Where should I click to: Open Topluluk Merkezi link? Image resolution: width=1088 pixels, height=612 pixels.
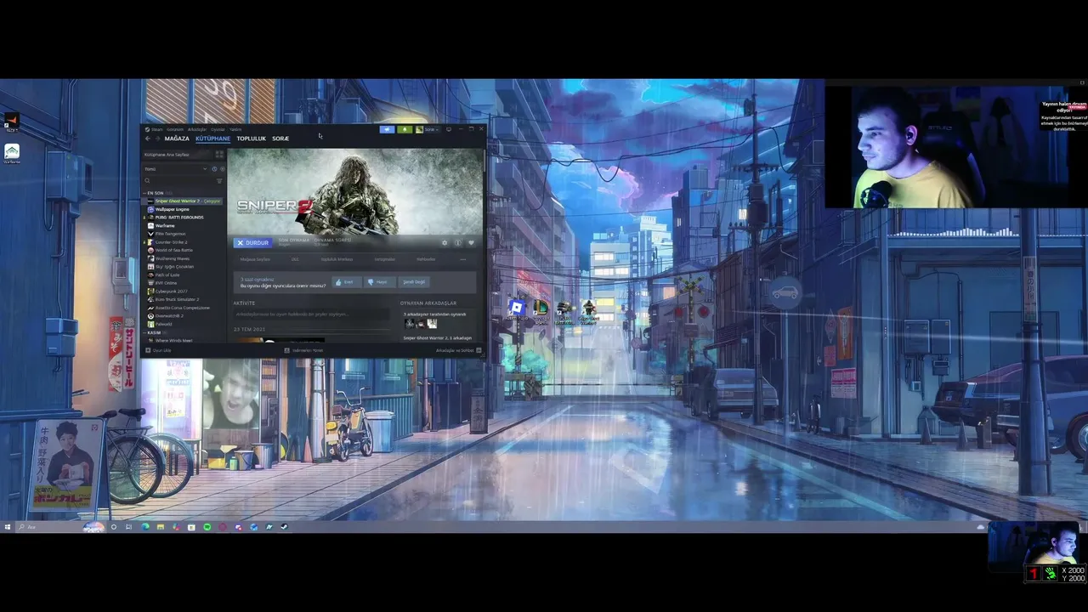click(x=337, y=259)
